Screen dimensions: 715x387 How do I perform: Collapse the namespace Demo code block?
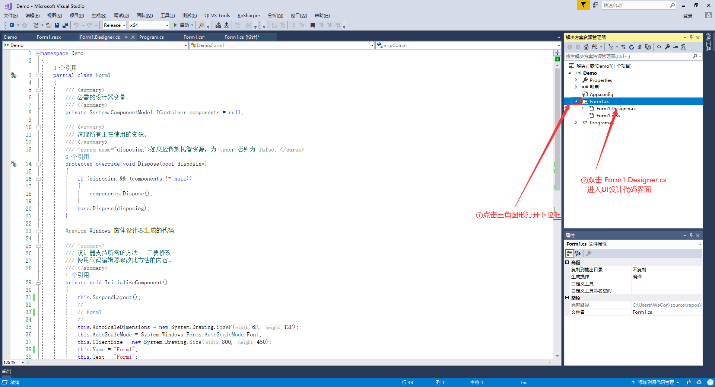point(38,53)
